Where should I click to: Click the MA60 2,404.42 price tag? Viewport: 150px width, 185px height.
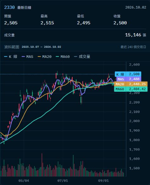click(131, 89)
